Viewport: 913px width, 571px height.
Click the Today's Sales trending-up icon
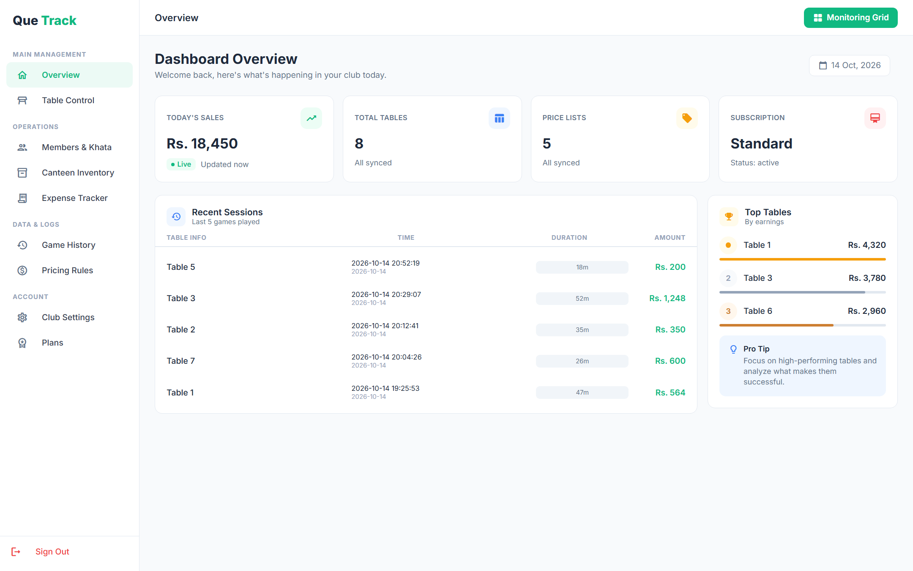312,118
